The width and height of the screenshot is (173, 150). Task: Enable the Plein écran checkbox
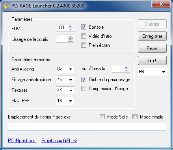84,45
